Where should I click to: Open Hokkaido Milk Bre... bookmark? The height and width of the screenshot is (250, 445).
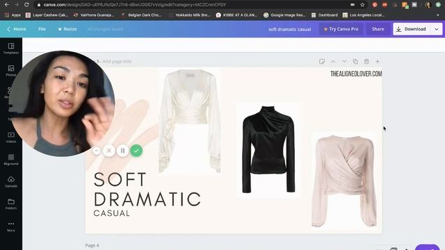pyautogui.click(x=189, y=15)
